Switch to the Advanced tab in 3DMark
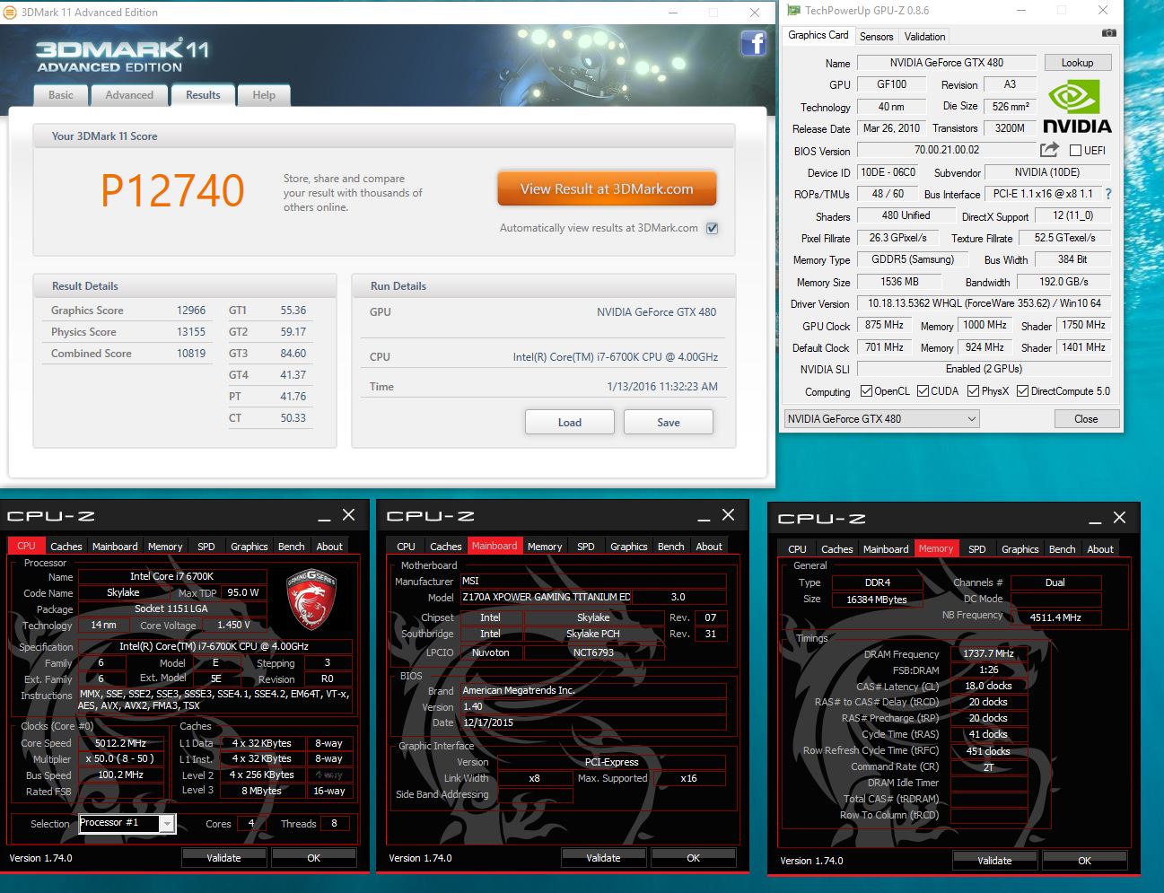The height and width of the screenshot is (893, 1164). (x=129, y=95)
